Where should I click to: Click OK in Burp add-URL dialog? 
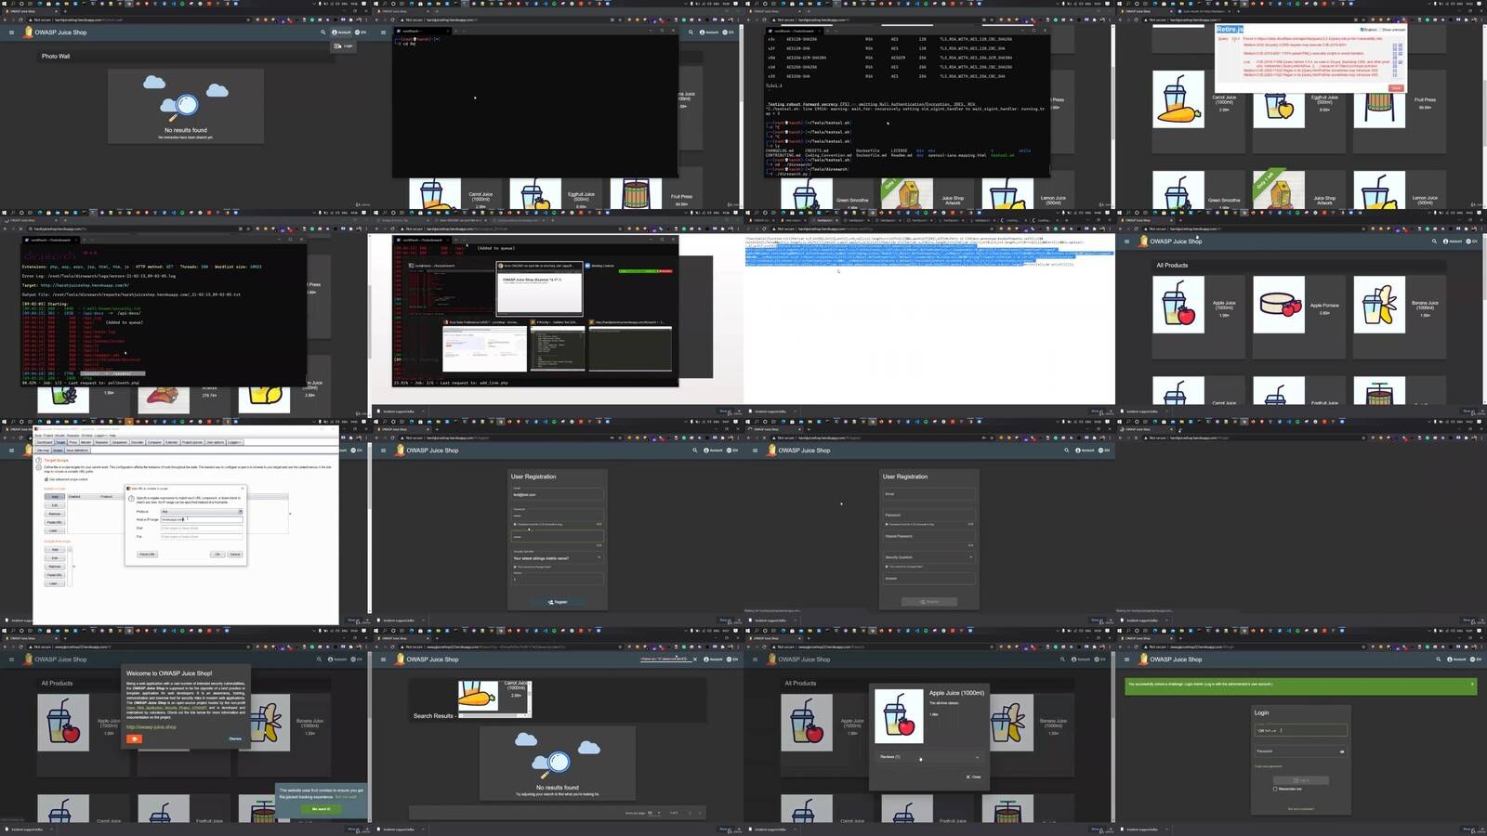tap(217, 555)
